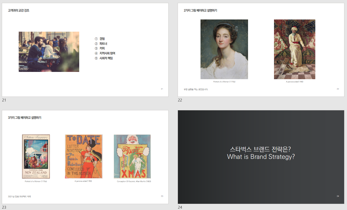Click the white page number 24 inside the dark slide
Viewport: 347px width, 210px height.
(x=338, y=196)
